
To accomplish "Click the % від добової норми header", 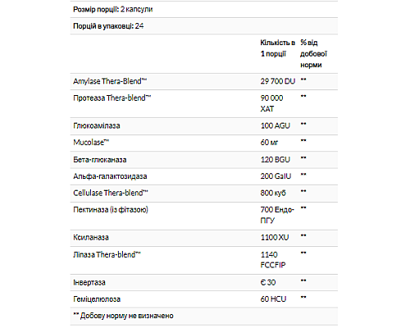I will pyautogui.click(x=313, y=54).
